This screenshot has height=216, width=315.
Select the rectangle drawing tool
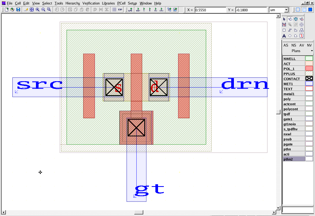[284, 30]
